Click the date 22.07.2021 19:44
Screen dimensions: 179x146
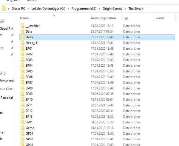102,105
